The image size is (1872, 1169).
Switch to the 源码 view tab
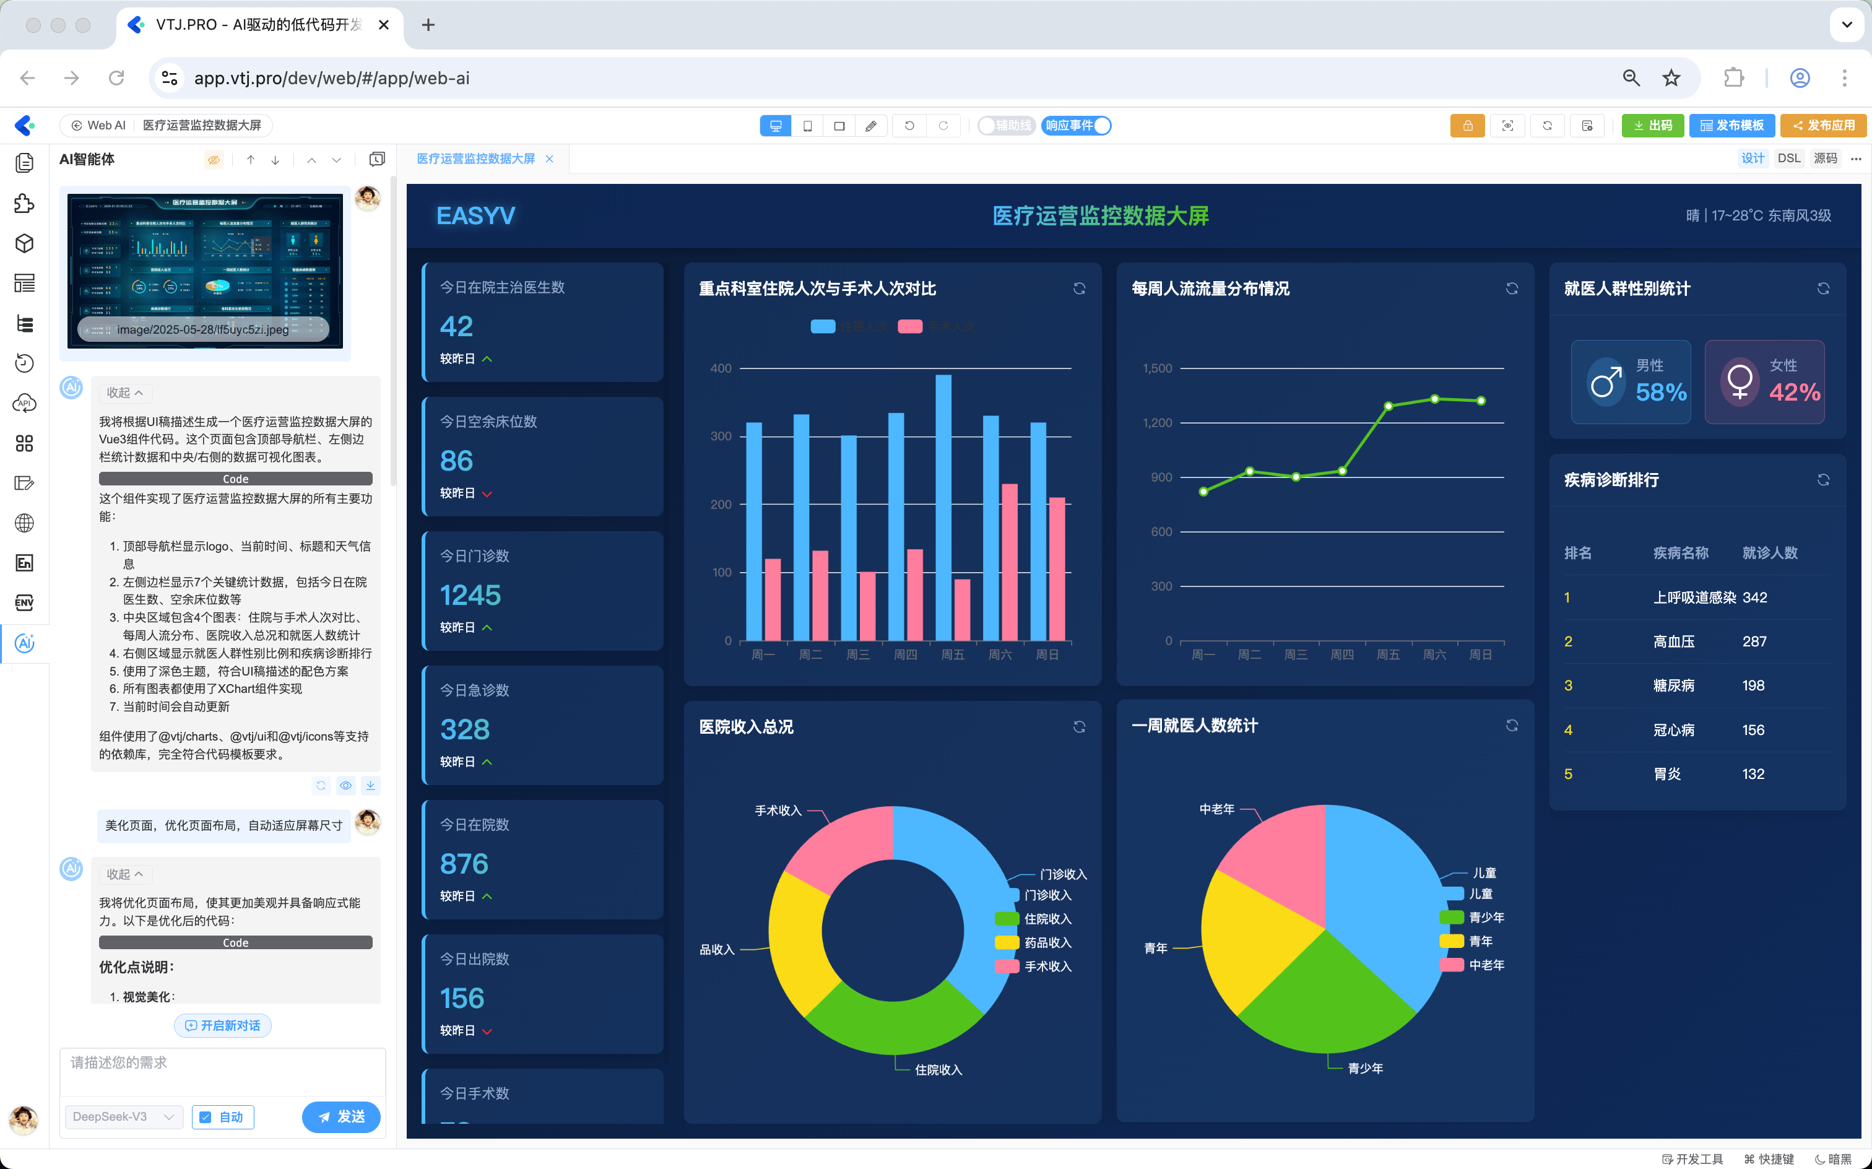pos(1825,159)
